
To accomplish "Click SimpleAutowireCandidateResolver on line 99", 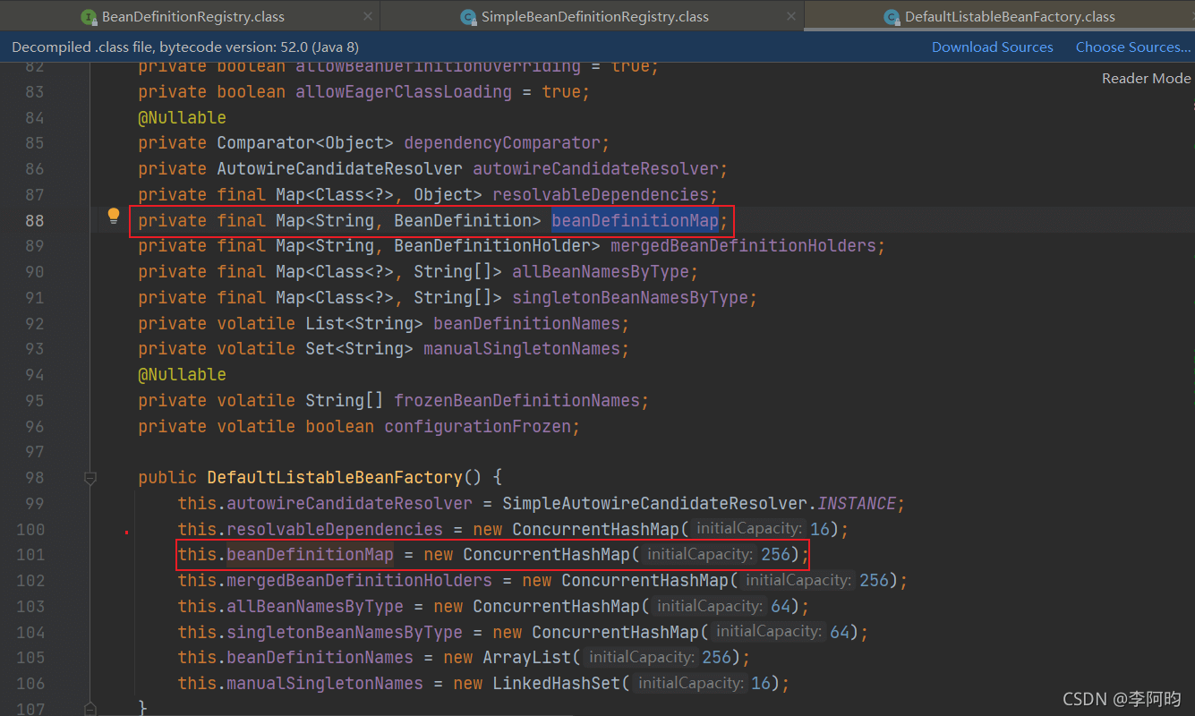I will pyautogui.click(x=654, y=503).
